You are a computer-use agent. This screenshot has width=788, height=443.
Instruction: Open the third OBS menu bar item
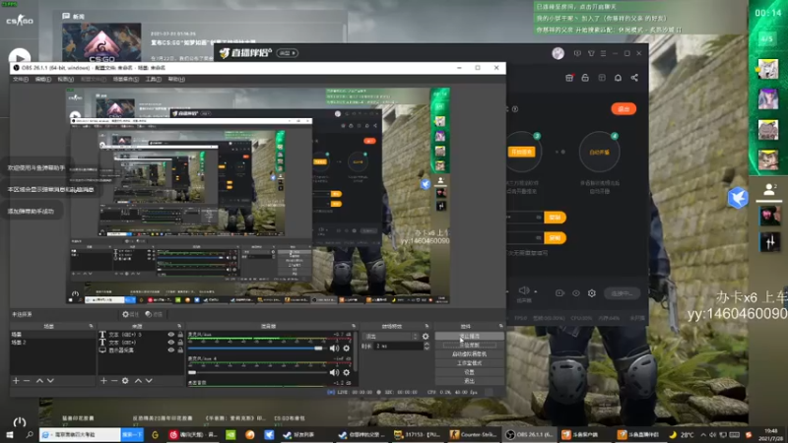click(65, 80)
